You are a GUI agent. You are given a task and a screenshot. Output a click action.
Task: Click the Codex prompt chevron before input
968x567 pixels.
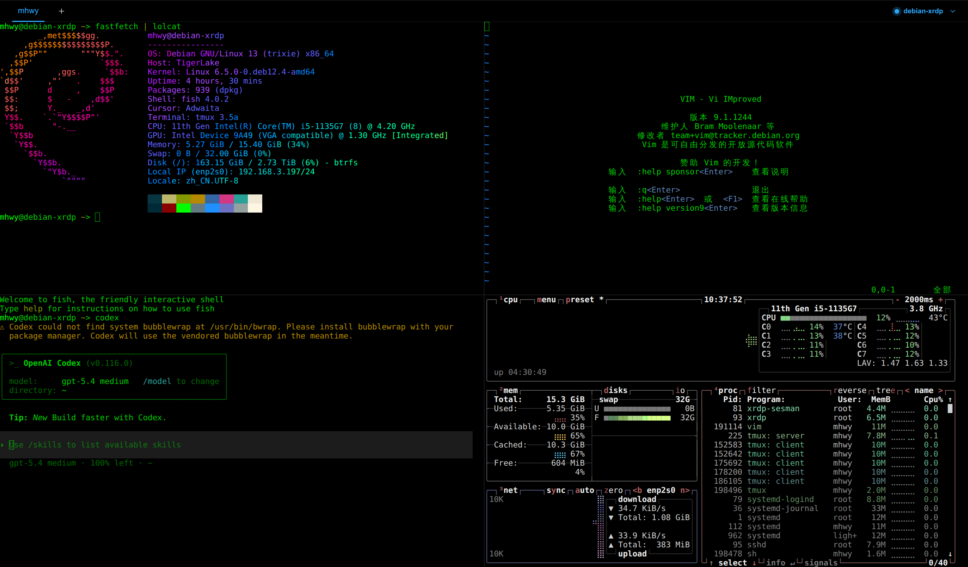2,445
